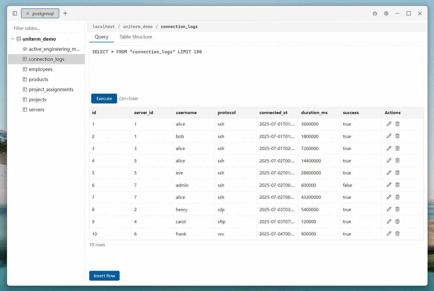Click the success column header

tap(361, 113)
